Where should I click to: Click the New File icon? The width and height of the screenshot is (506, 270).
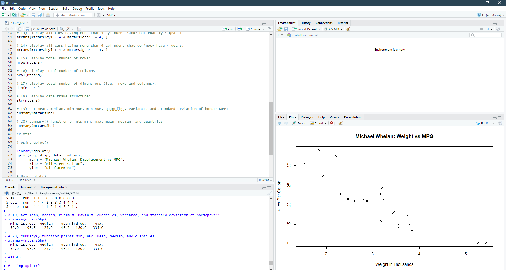3,15
